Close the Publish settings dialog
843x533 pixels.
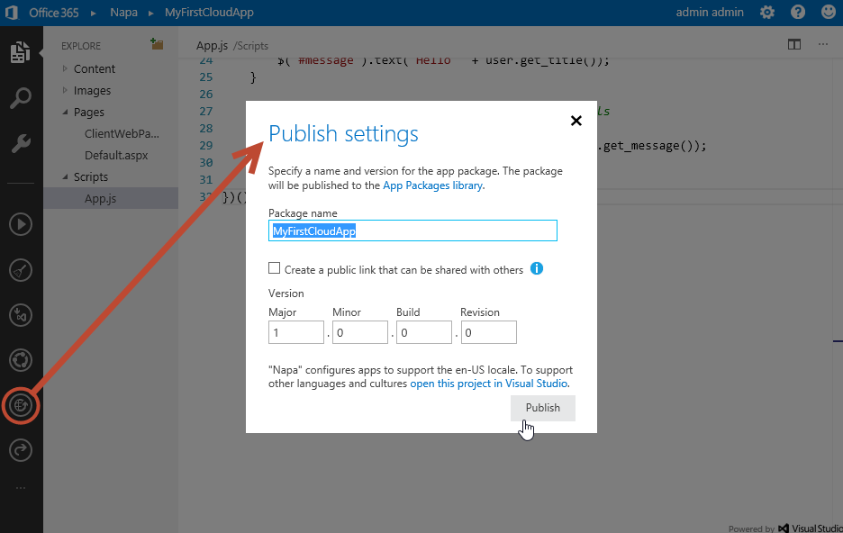click(x=576, y=121)
